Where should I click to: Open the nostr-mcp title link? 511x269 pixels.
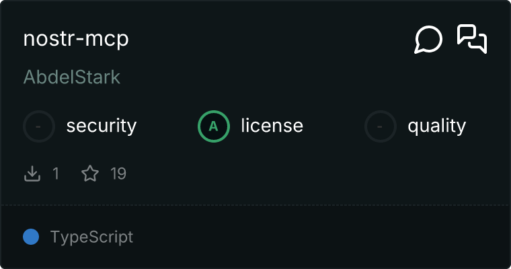(76, 39)
